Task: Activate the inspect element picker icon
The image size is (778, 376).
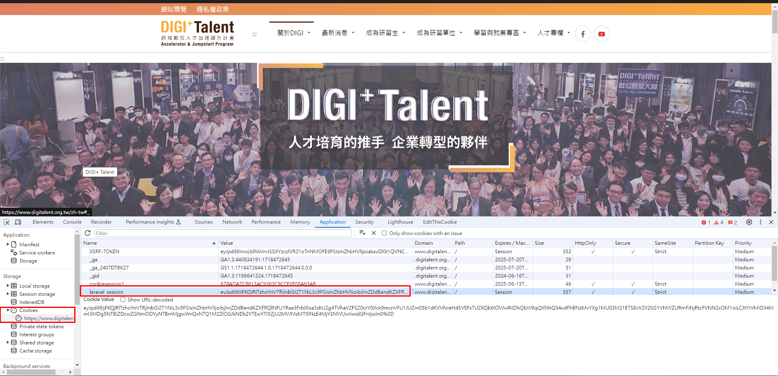Action: click(x=6, y=222)
